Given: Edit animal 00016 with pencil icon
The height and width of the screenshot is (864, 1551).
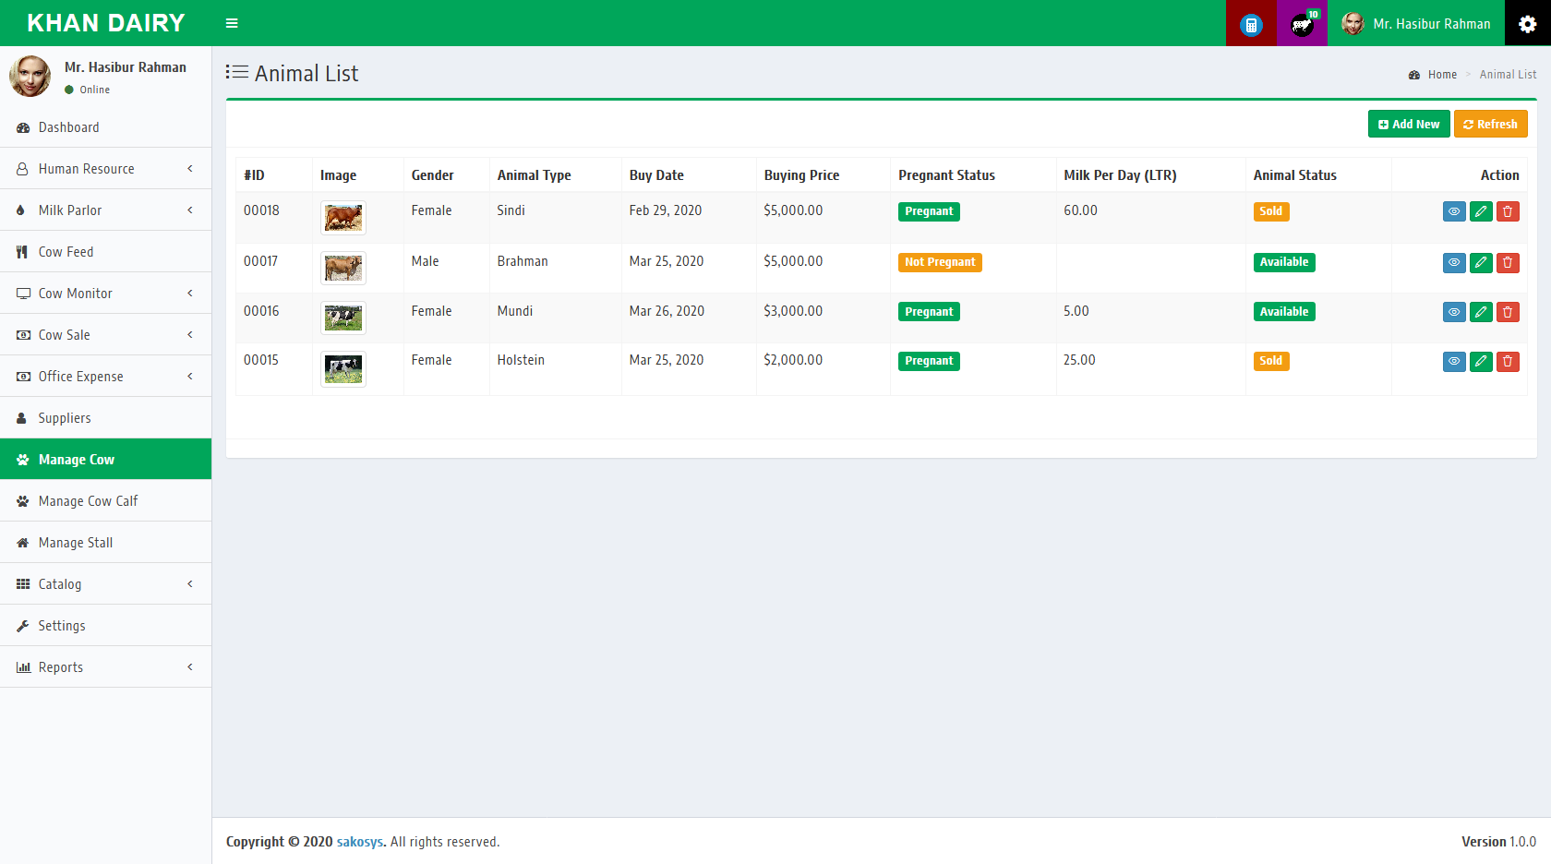Looking at the screenshot, I should pyautogui.click(x=1481, y=312).
